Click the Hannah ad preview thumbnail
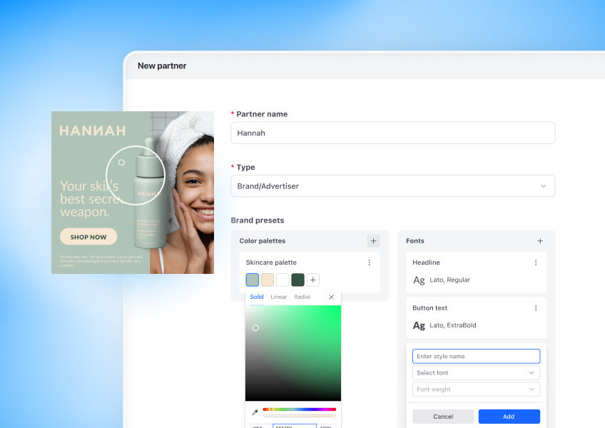The image size is (605, 428). pyautogui.click(x=133, y=193)
